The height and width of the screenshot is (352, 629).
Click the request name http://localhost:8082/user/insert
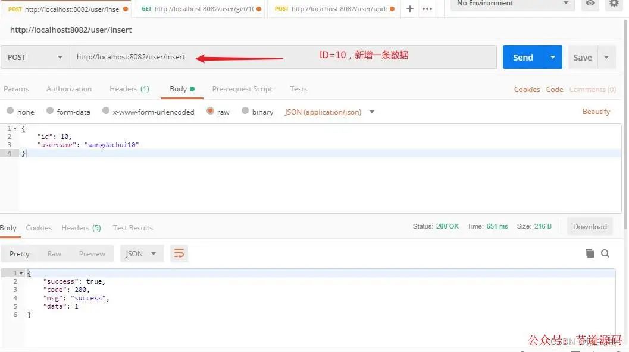pos(71,30)
